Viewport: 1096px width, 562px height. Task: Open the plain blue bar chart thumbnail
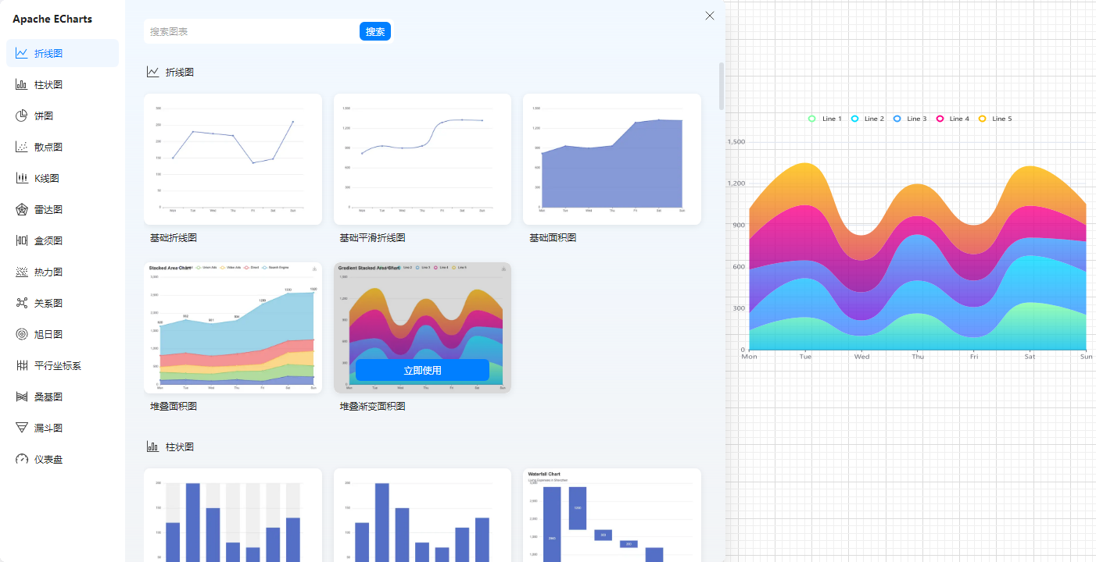click(422, 515)
